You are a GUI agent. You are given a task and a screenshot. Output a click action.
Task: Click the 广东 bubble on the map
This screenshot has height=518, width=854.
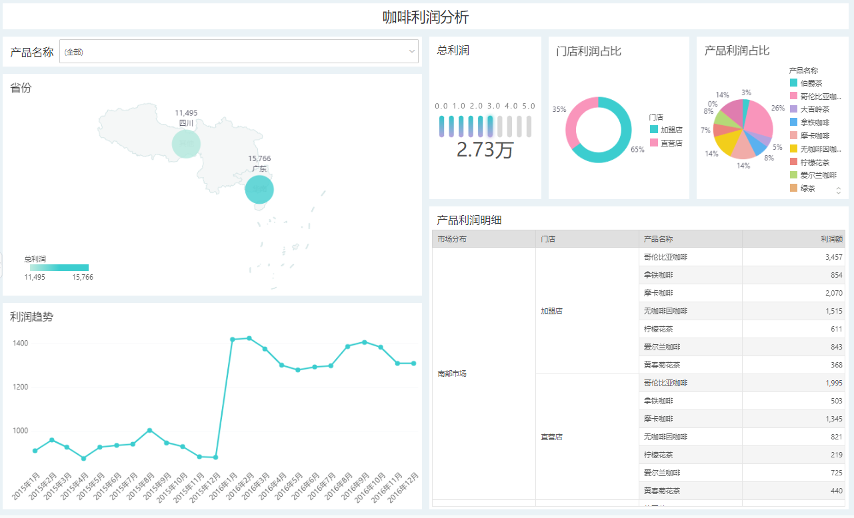pyautogui.click(x=259, y=190)
